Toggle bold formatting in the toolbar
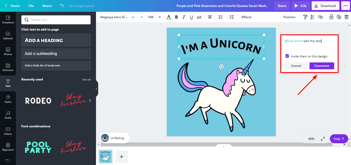Screen dimensions: 351x165 (x=176, y=17)
